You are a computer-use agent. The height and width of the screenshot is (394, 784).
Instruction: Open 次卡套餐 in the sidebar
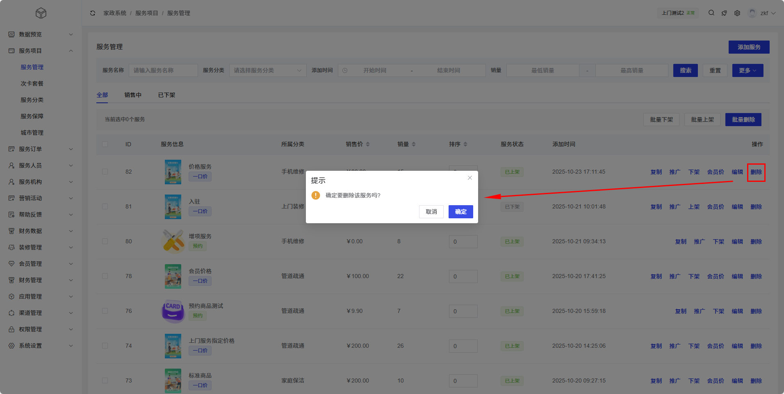pos(32,84)
